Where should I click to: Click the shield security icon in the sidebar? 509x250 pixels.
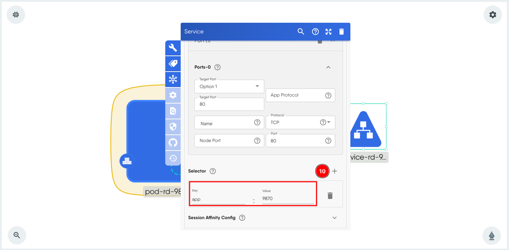point(173,127)
